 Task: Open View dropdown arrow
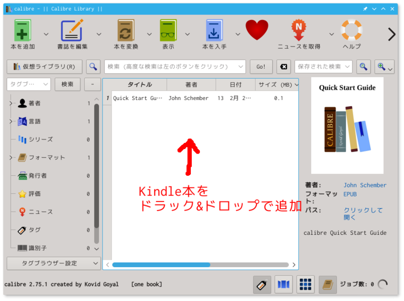tap(187, 34)
